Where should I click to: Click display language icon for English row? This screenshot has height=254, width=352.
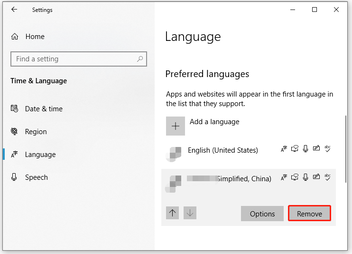(x=284, y=149)
